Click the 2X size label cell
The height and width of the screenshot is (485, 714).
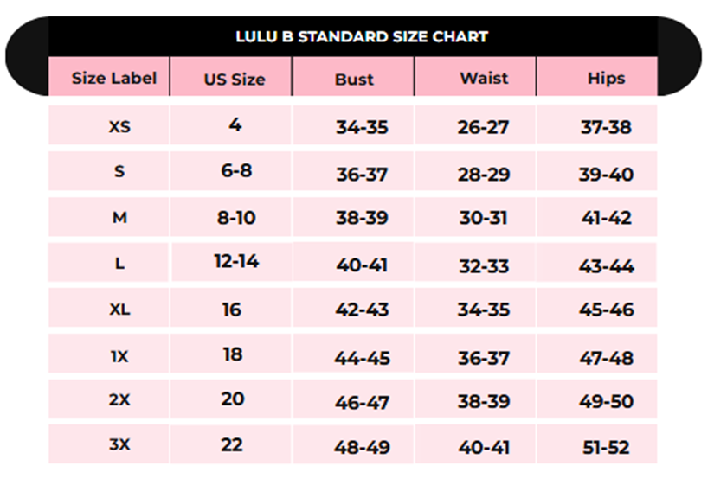[x=119, y=401]
